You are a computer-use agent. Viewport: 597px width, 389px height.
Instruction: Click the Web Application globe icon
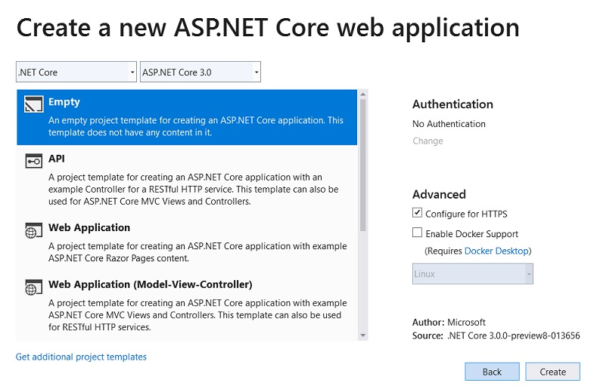pyautogui.click(x=33, y=230)
